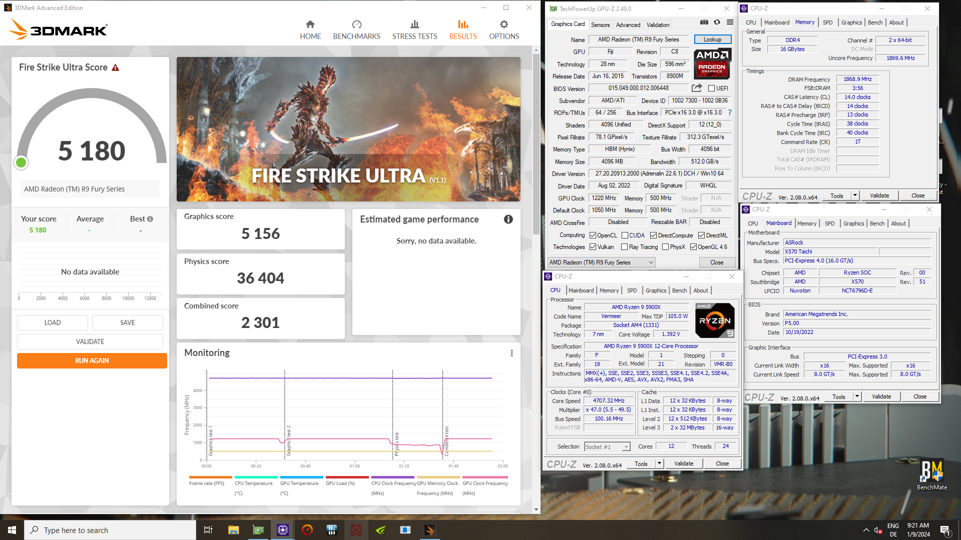This screenshot has width=961, height=540.
Task: Expand Tools arrow in CPU-Z Memory window
Action: coord(855,196)
